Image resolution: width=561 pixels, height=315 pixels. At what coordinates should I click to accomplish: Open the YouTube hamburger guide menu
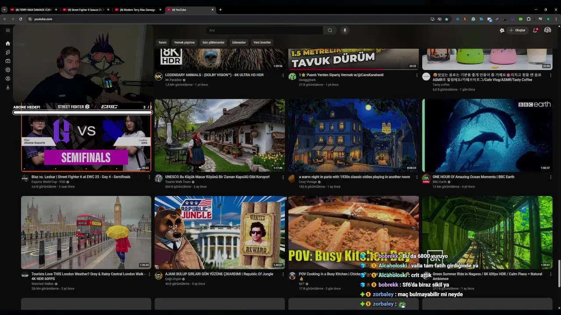pyautogui.click(x=7, y=30)
